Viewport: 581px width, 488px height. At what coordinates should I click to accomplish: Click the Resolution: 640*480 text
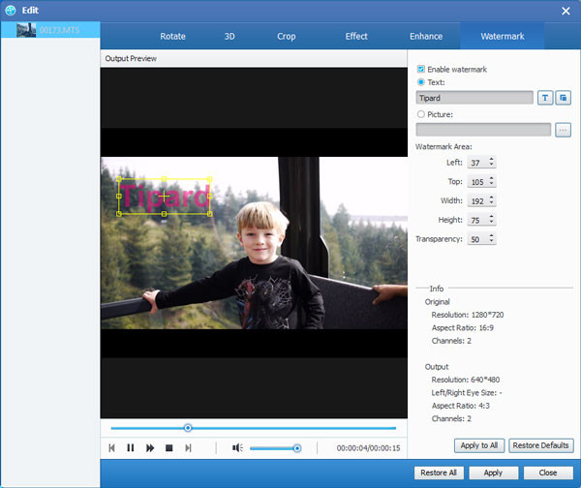(x=466, y=380)
